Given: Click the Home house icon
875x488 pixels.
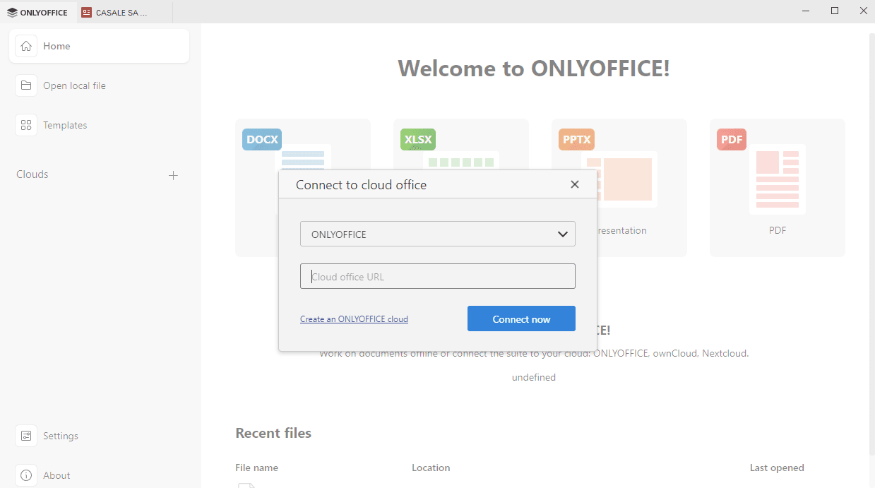Looking at the screenshot, I should [x=26, y=46].
